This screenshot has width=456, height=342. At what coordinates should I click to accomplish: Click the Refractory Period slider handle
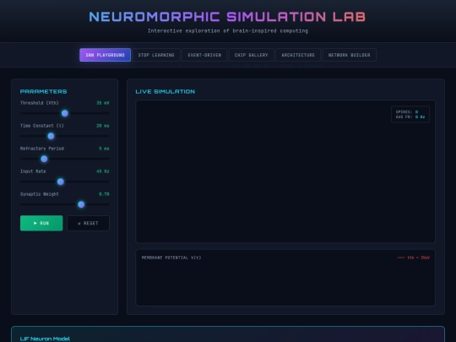point(44,159)
